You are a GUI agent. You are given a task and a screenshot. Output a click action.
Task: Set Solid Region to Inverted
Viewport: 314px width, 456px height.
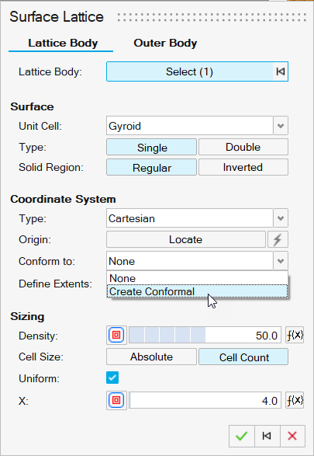(243, 167)
